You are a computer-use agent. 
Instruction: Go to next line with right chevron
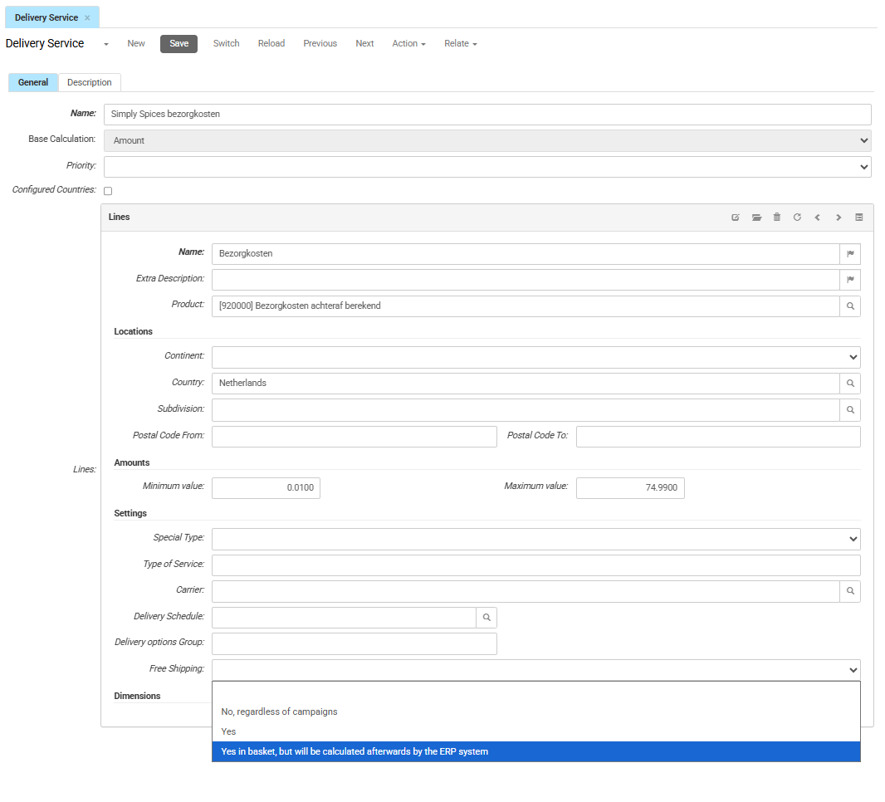pyautogui.click(x=839, y=218)
